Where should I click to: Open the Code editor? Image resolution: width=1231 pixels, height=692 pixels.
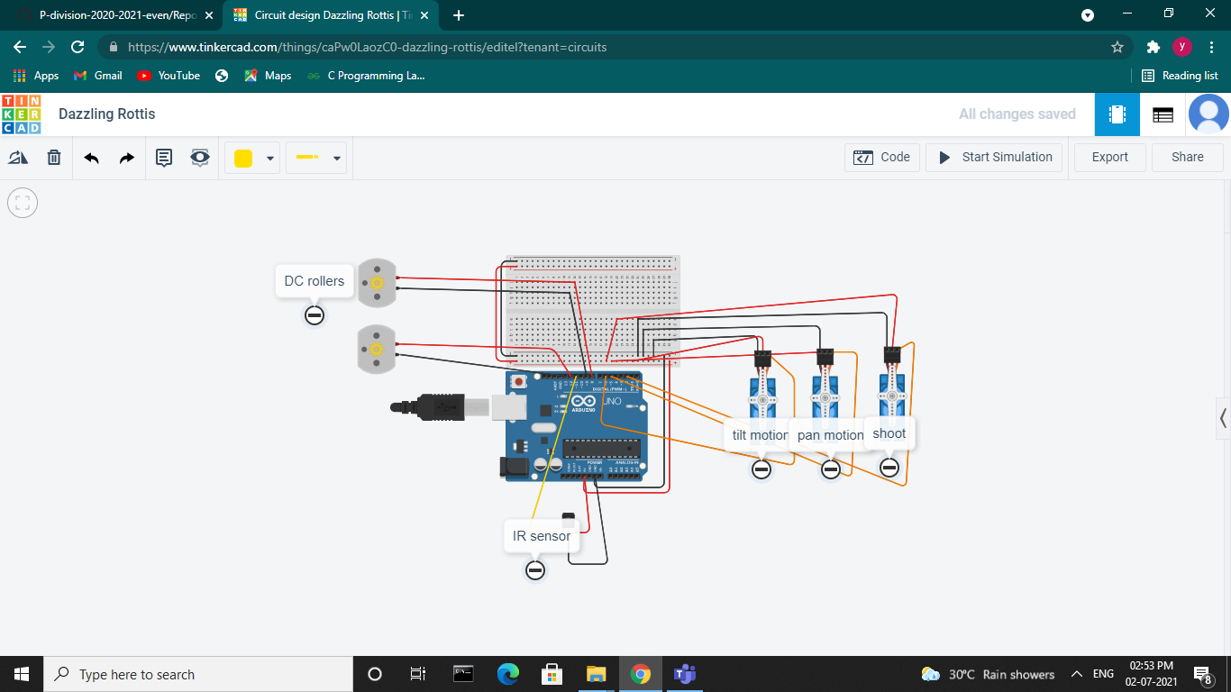tap(882, 157)
